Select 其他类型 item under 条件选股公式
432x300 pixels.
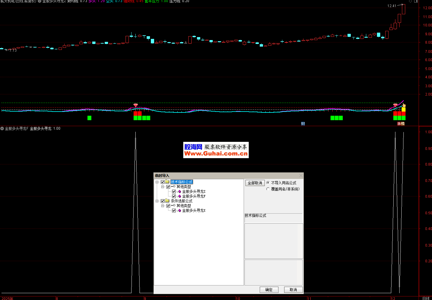click(184, 206)
